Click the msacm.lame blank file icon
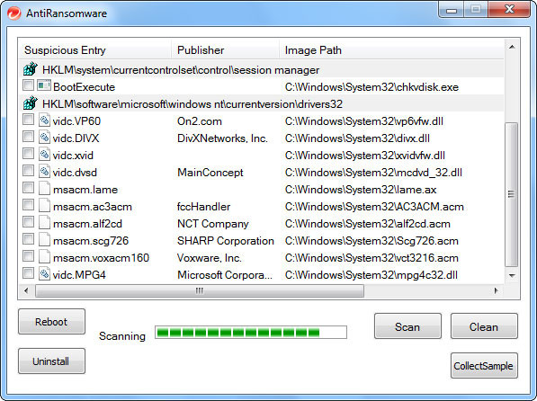This screenshot has width=537, height=401. [44, 189]
